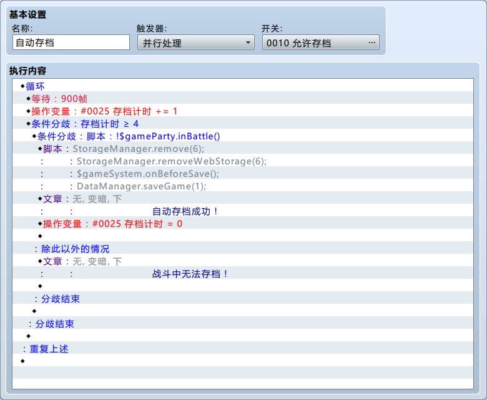The height and width of the screenshot is (400, 487).
Task: Open the switch selector 0010 允许存档
Action: 320,42
